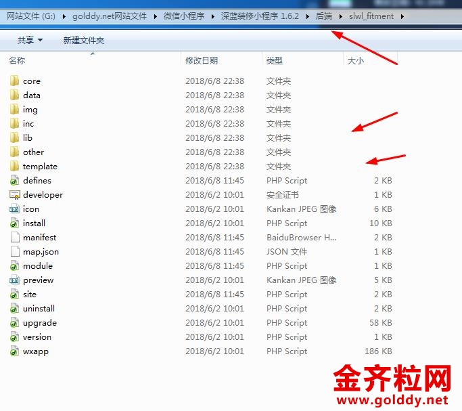The width and height of the screenshot is (462, 411).
Task: Select the file name 'developer'
Action: (43, 195)
